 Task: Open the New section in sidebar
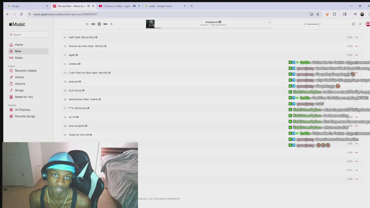pyautogui.click(x=28, y=51)
